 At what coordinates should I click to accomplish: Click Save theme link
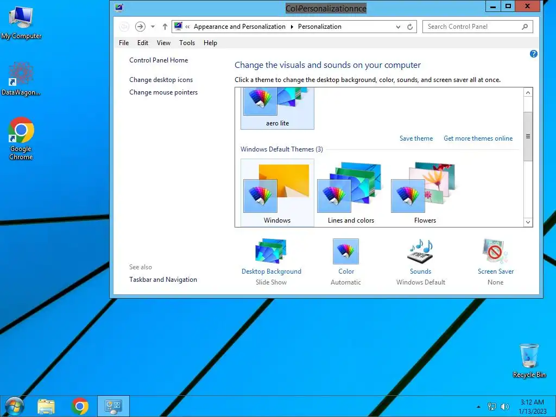(416, 138)
